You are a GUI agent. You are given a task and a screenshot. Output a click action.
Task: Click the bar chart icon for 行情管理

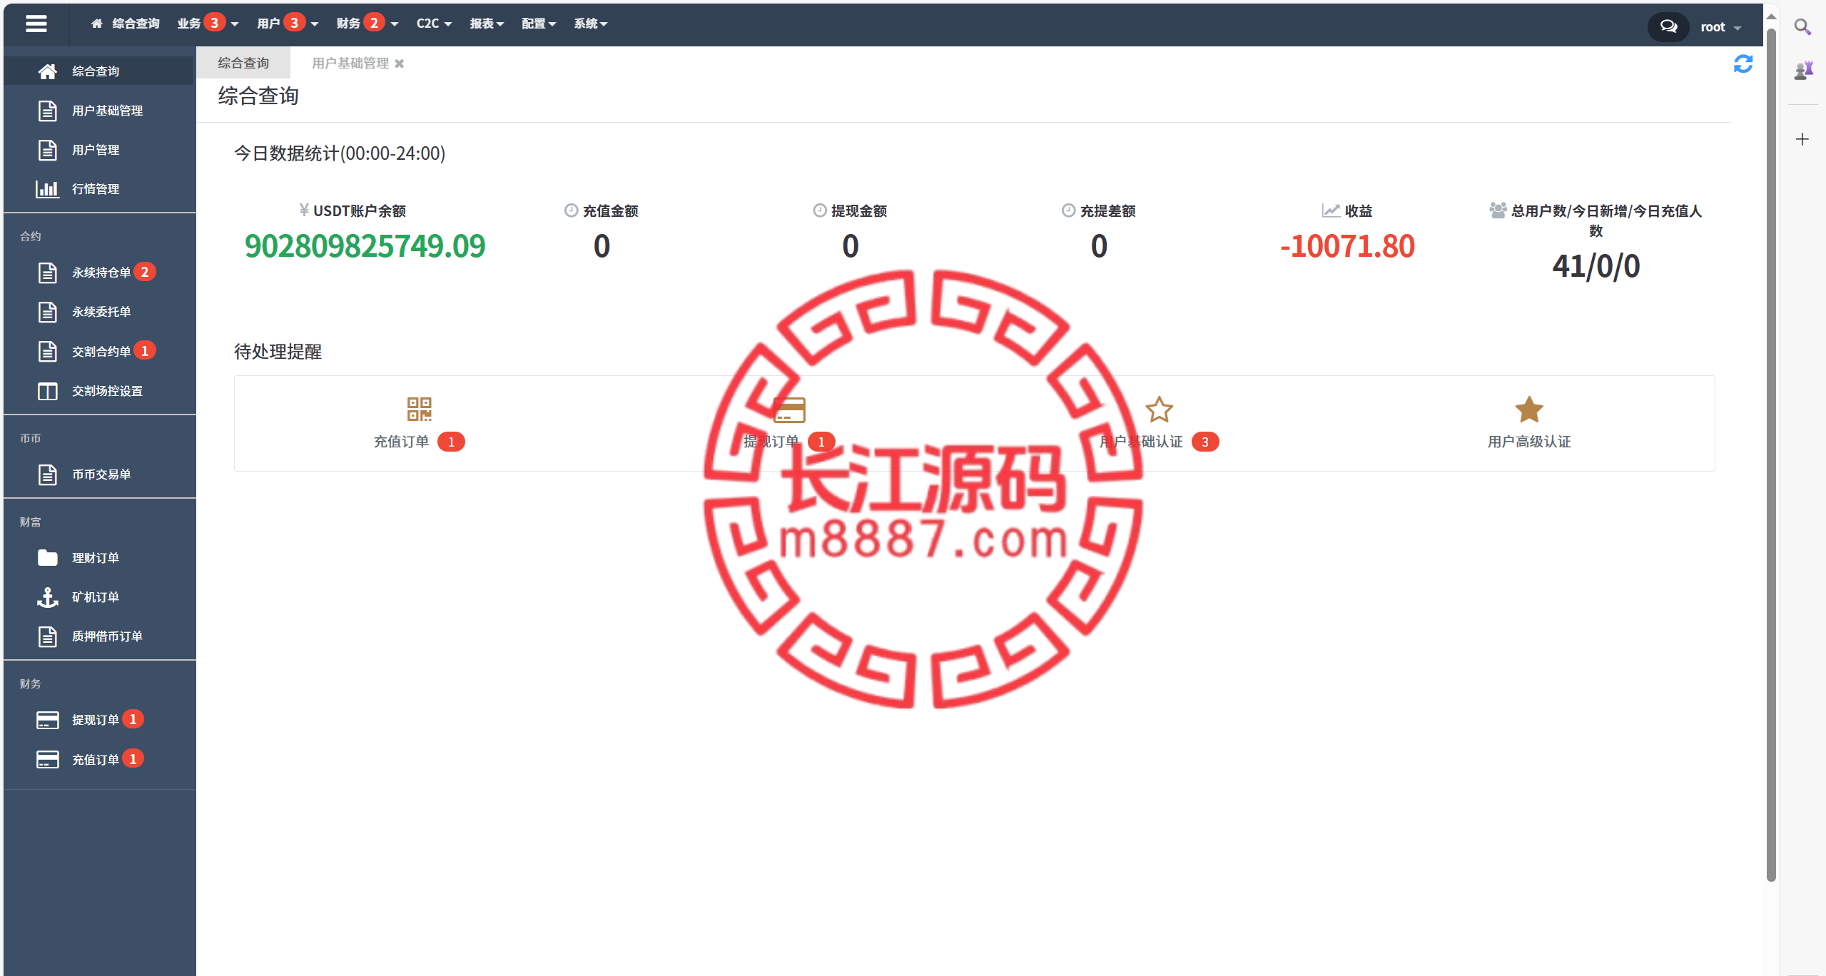[47, 189]
